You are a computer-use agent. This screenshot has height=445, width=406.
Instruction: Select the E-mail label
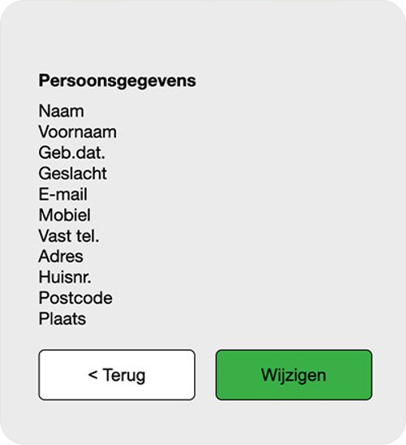pos(63,194)
